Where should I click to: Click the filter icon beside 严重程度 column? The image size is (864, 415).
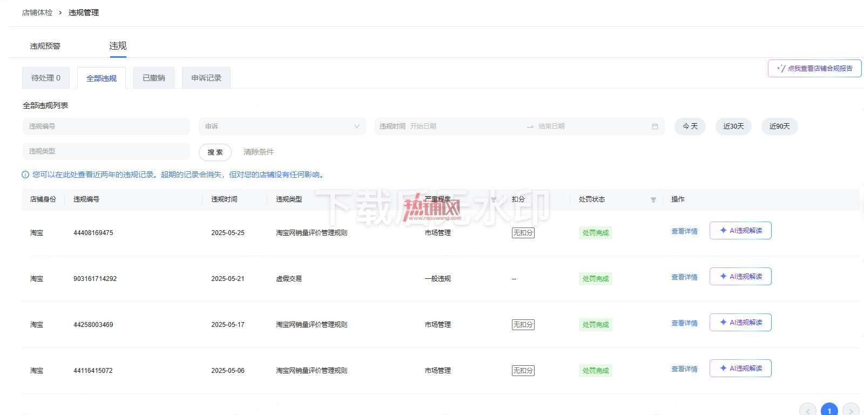pos(493,200)
